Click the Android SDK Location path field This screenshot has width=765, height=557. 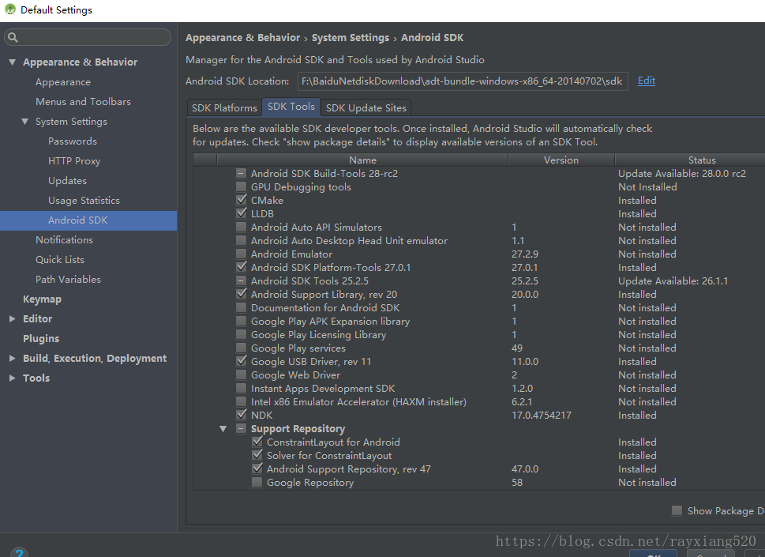463,81
